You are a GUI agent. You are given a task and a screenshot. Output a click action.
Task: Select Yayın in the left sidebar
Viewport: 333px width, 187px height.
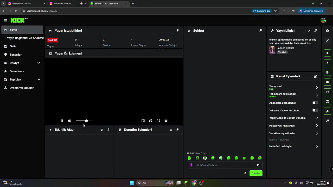(22, 30)
